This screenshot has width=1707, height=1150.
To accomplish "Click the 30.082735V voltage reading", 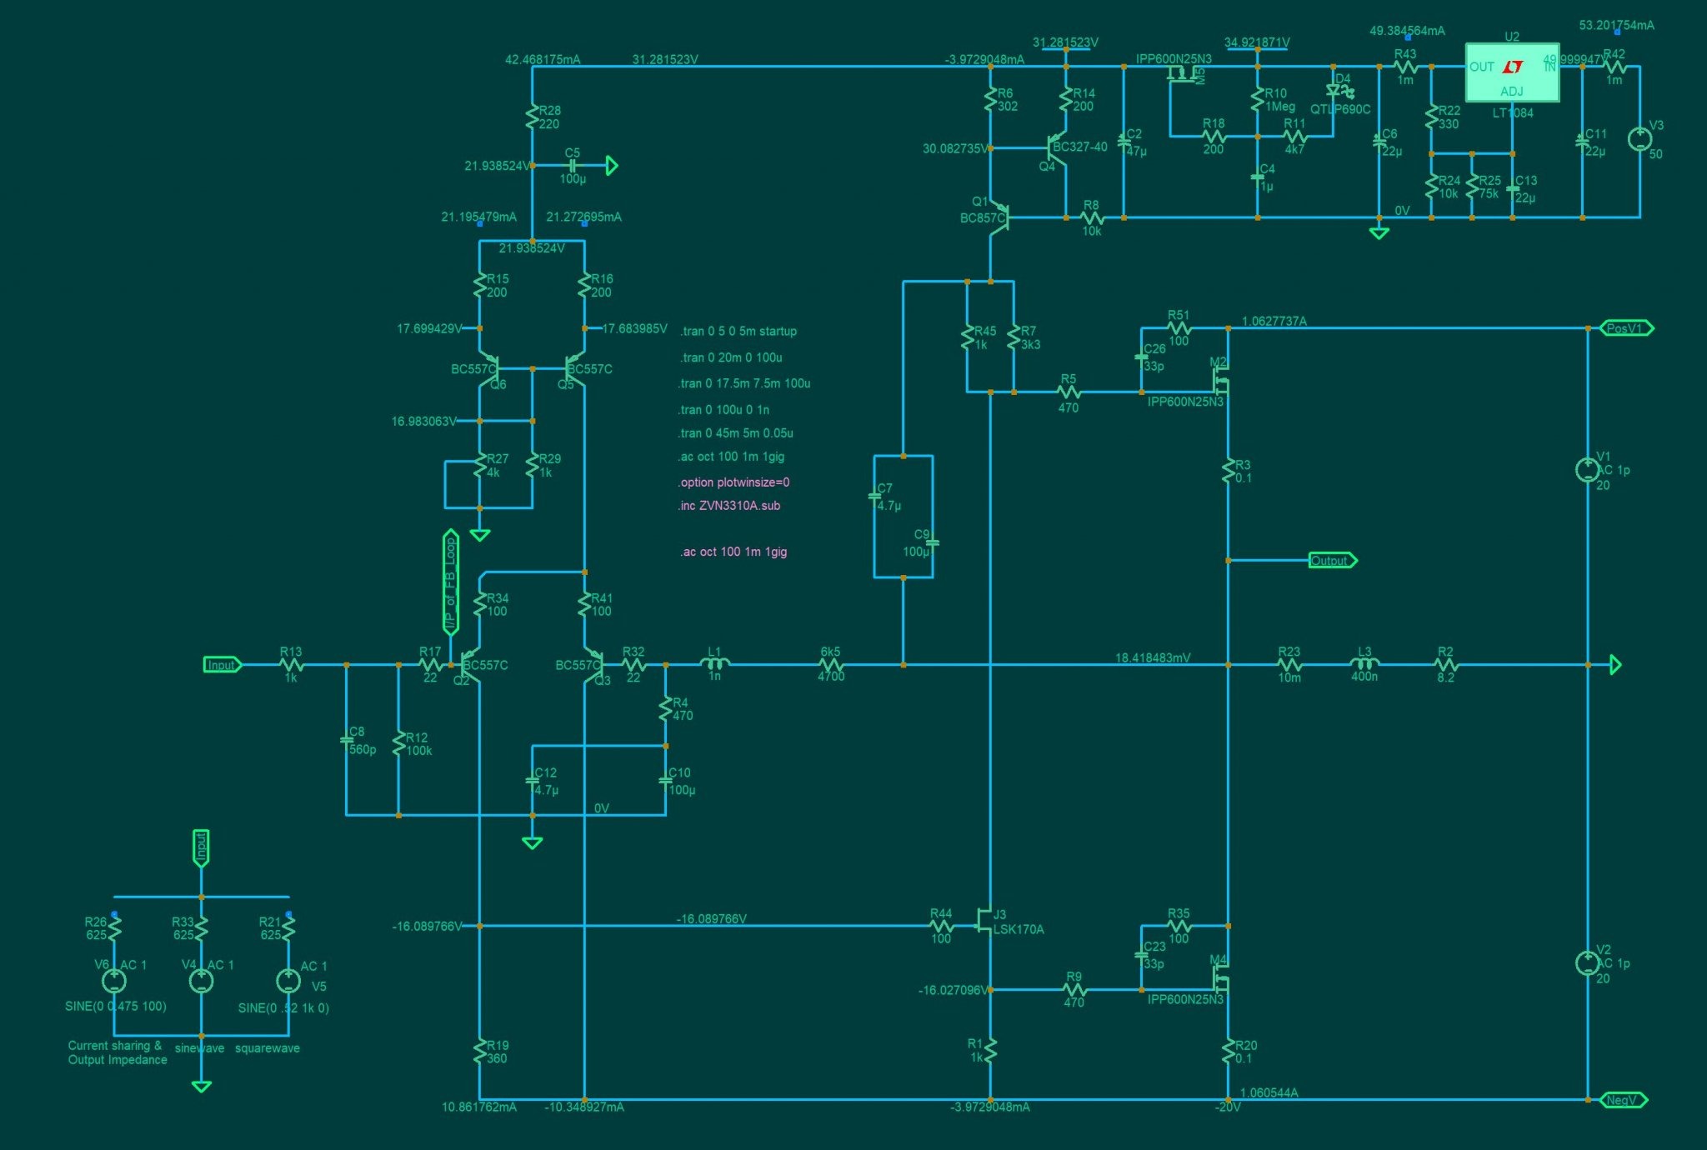I will pyautogui.click(x=956, y=148).
